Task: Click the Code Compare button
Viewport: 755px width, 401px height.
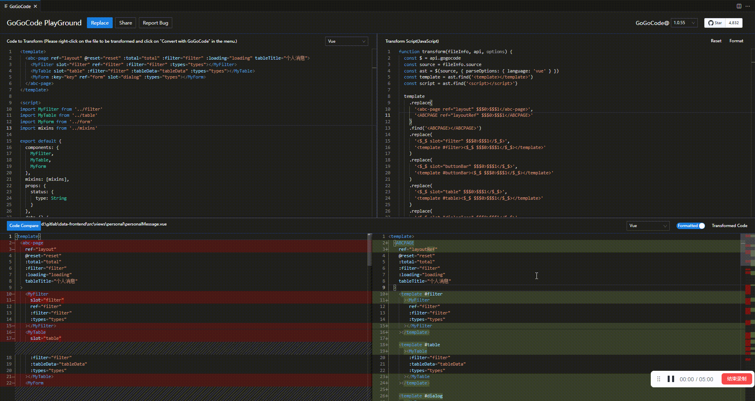Action: [24, 226]
